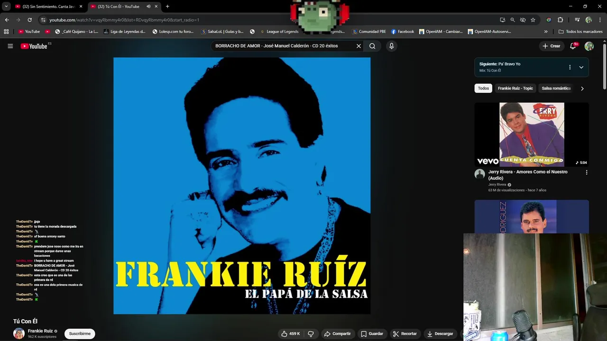Screen dimensions: 607x341
Task: Open the SalsaLoL Guías bookmark
Action: (x=222, y=32)
